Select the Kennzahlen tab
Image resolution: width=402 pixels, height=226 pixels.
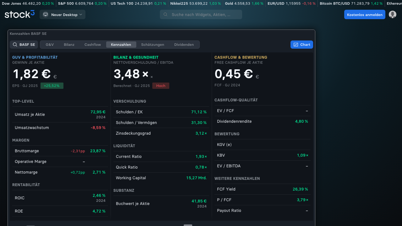coord(121,45)
